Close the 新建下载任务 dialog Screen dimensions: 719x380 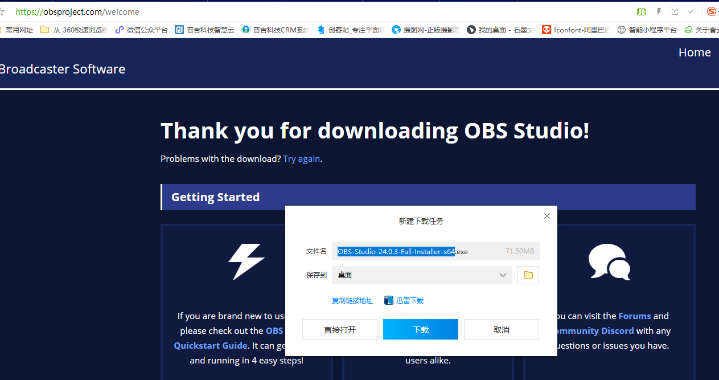click(x=547, y=216)
